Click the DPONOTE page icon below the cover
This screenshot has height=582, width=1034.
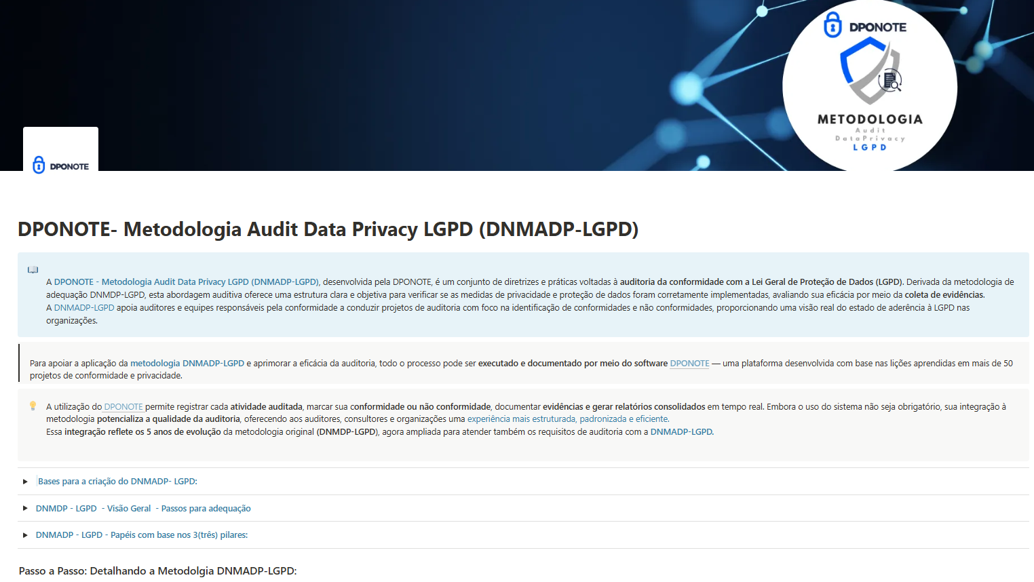(x=60, y=151)
